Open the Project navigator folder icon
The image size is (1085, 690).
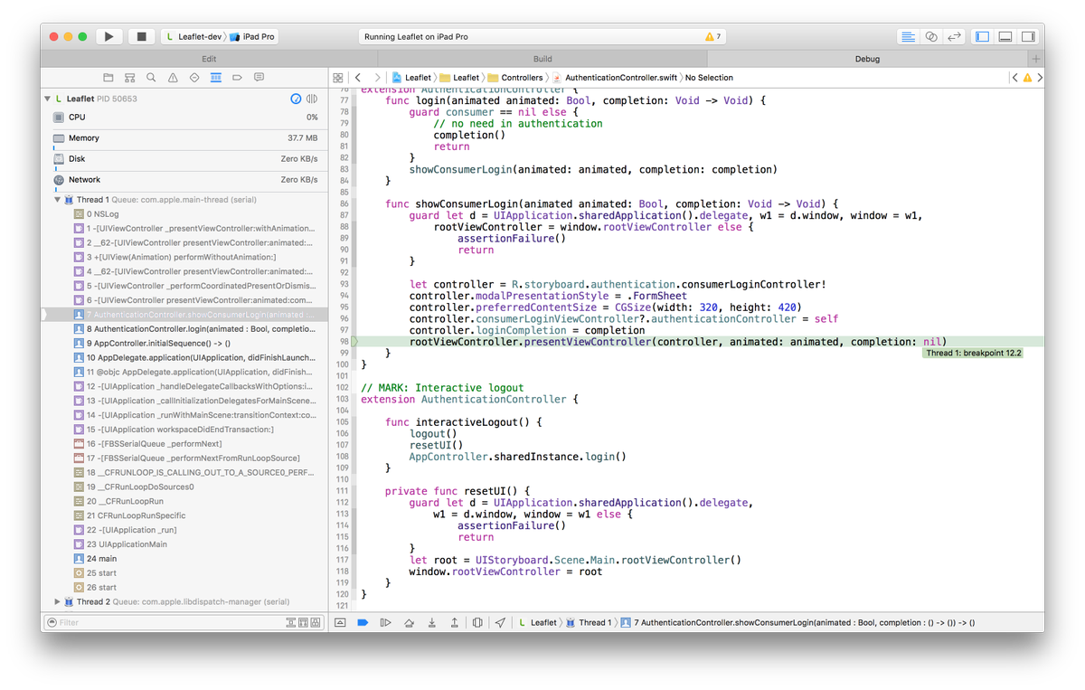click(108, 78)
